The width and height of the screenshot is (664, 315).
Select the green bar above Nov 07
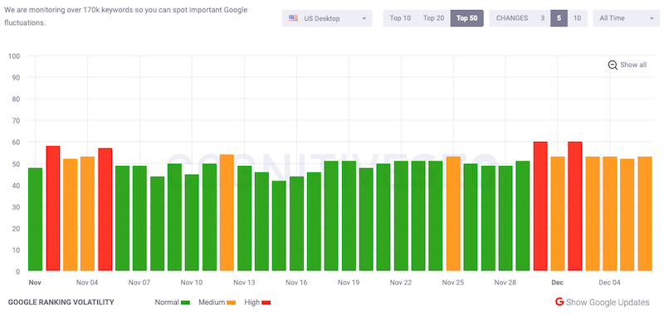[139, 218]
